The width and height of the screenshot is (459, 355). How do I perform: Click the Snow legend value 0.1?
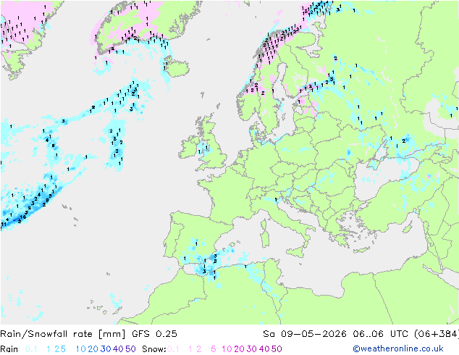(x=173, y=349)
